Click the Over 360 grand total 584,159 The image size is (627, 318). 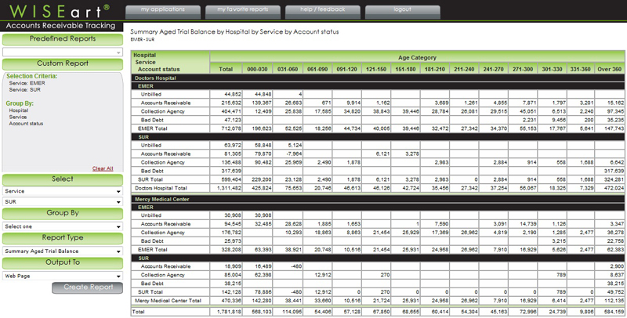614,311
